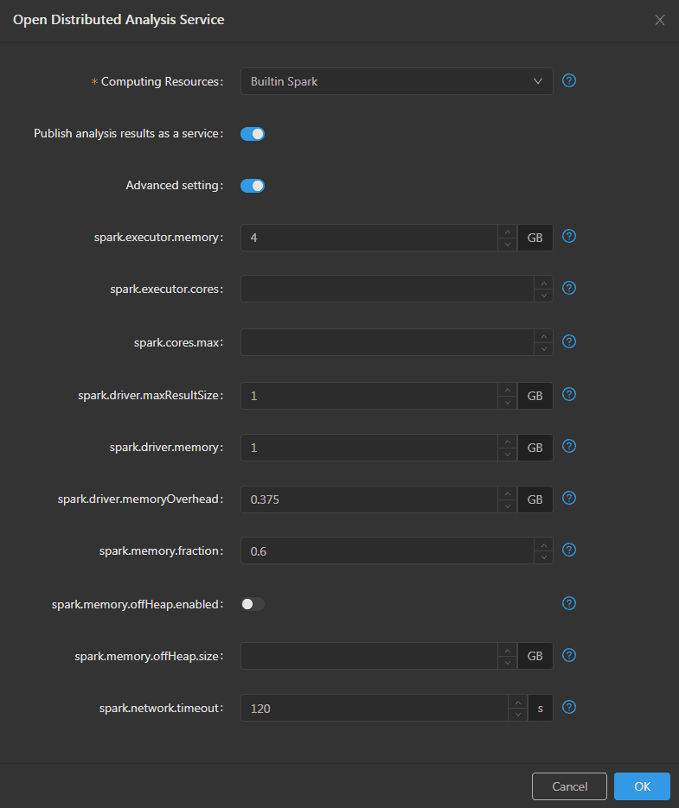Image resolution: width=679 pixels, height=808 pixels.
Task: Show help for spark.cores.max
Action: [x=569, y=341]
